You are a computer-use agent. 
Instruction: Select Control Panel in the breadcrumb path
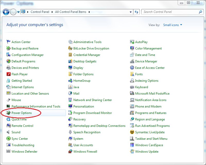point(40,12)
